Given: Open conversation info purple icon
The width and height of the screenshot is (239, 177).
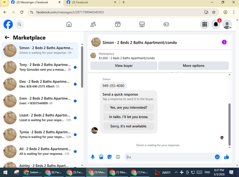Looking at the screenshot, I should tap(224, 42).
